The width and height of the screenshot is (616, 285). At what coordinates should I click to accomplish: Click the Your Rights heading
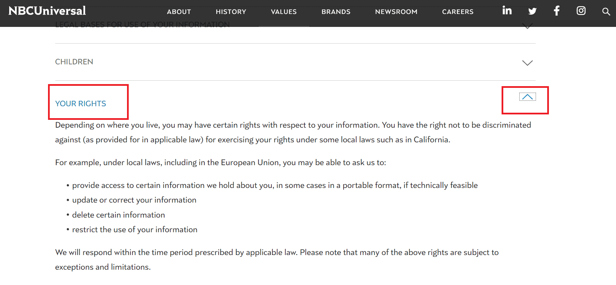point(81,104)
